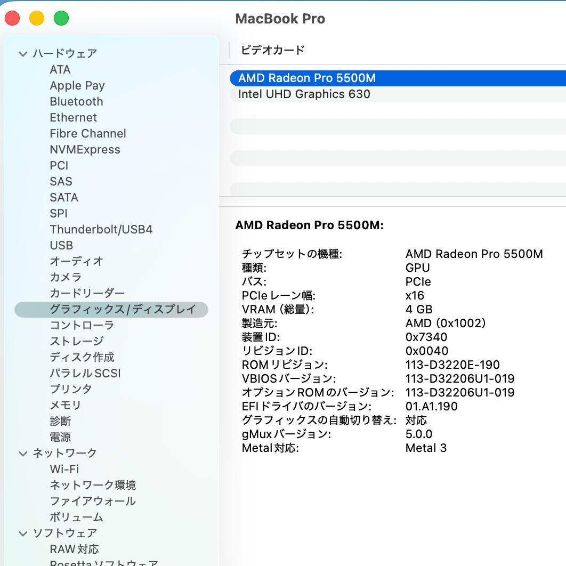Collapse the ネットワーク section
566x566 pixels.
click(22, 453)
